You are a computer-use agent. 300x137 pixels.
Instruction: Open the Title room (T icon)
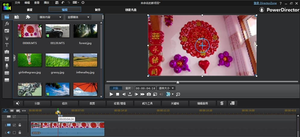pos(7,45)
